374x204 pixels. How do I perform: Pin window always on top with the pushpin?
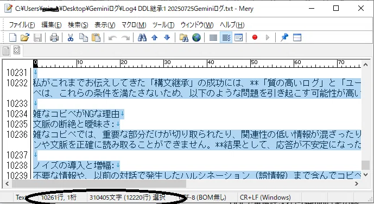[284, 37]
